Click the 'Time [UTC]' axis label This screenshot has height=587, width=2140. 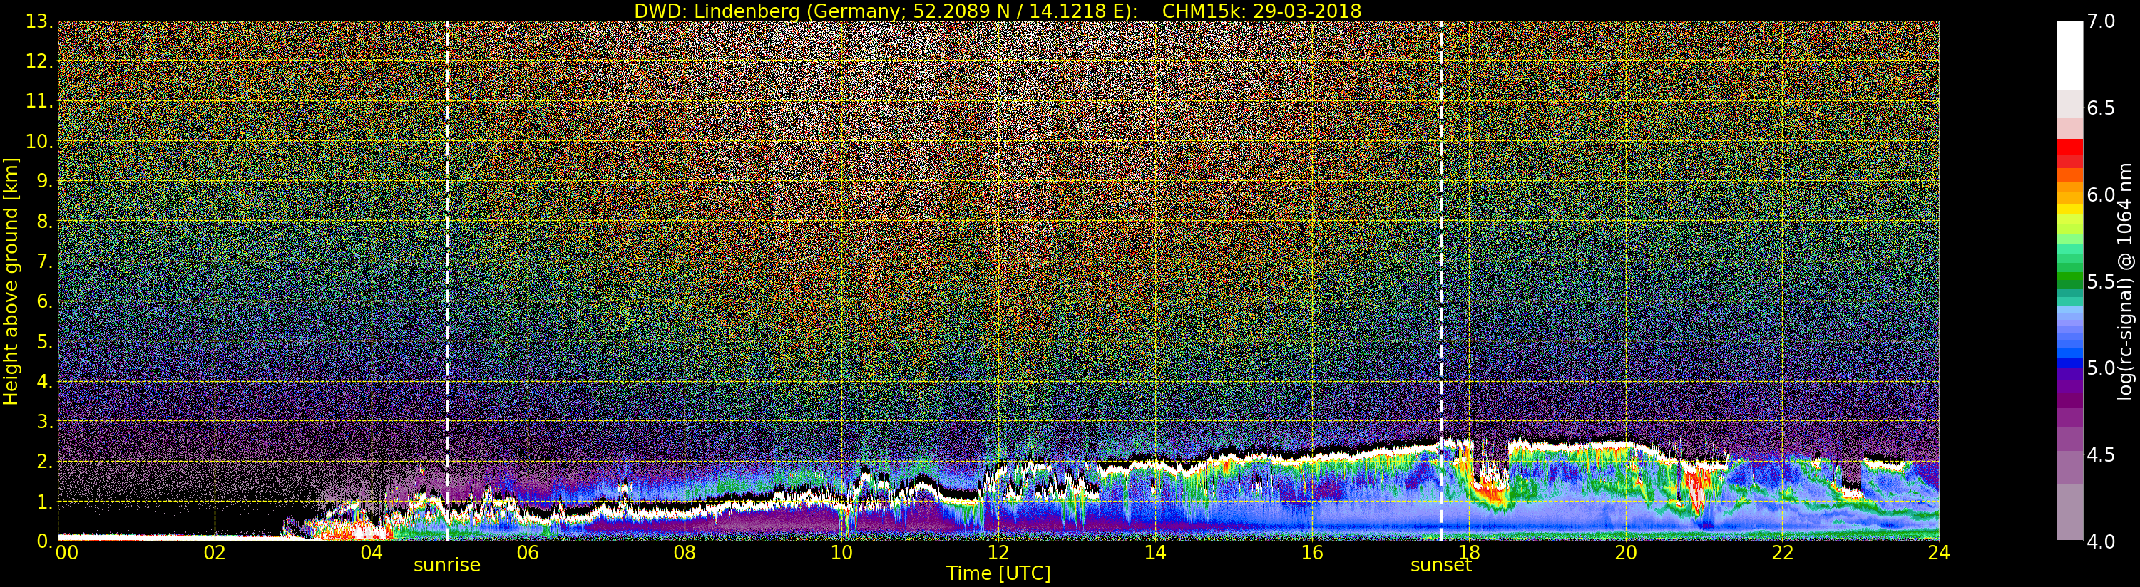(x=998, y=573)
